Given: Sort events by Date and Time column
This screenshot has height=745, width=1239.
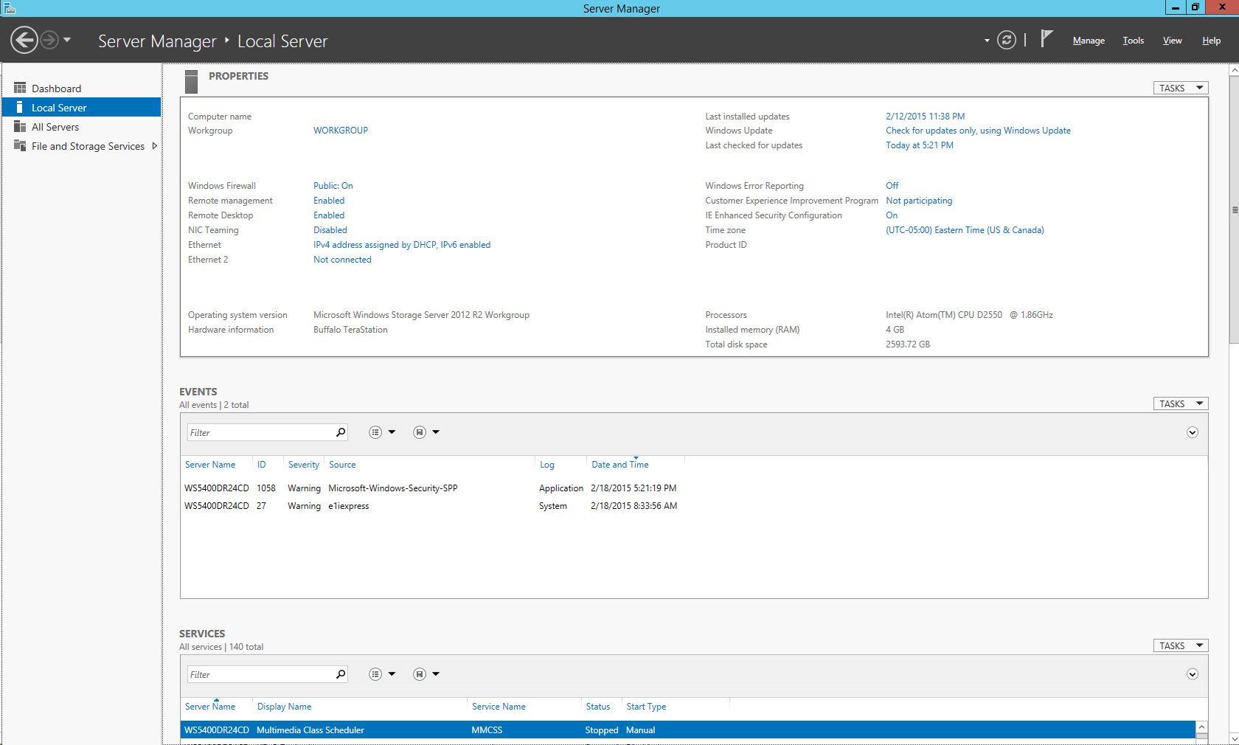Looking at the screenshot, I should 620,465.
